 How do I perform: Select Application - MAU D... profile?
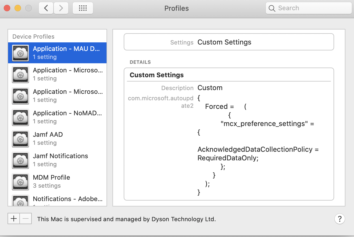pyautogui.click(x=66, y=53)
